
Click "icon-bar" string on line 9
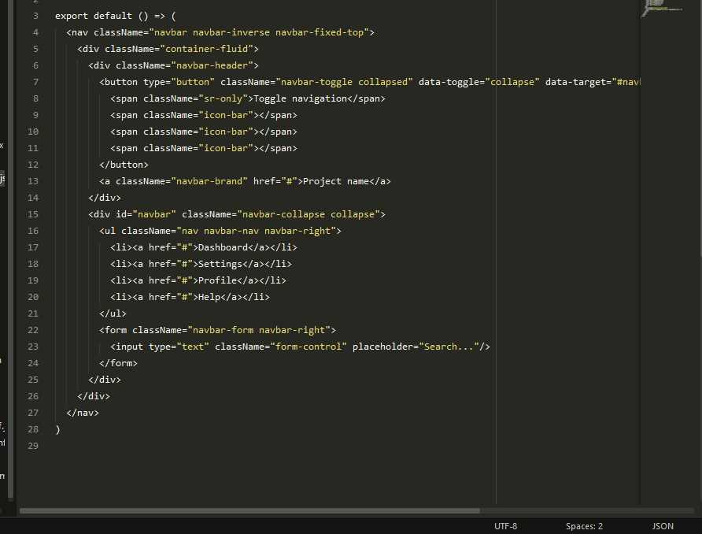pos(226,115)
